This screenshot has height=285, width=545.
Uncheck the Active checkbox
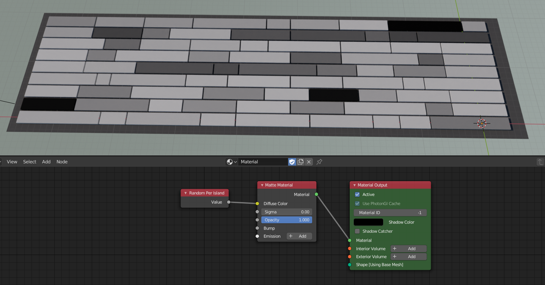[x=357, y=194]
